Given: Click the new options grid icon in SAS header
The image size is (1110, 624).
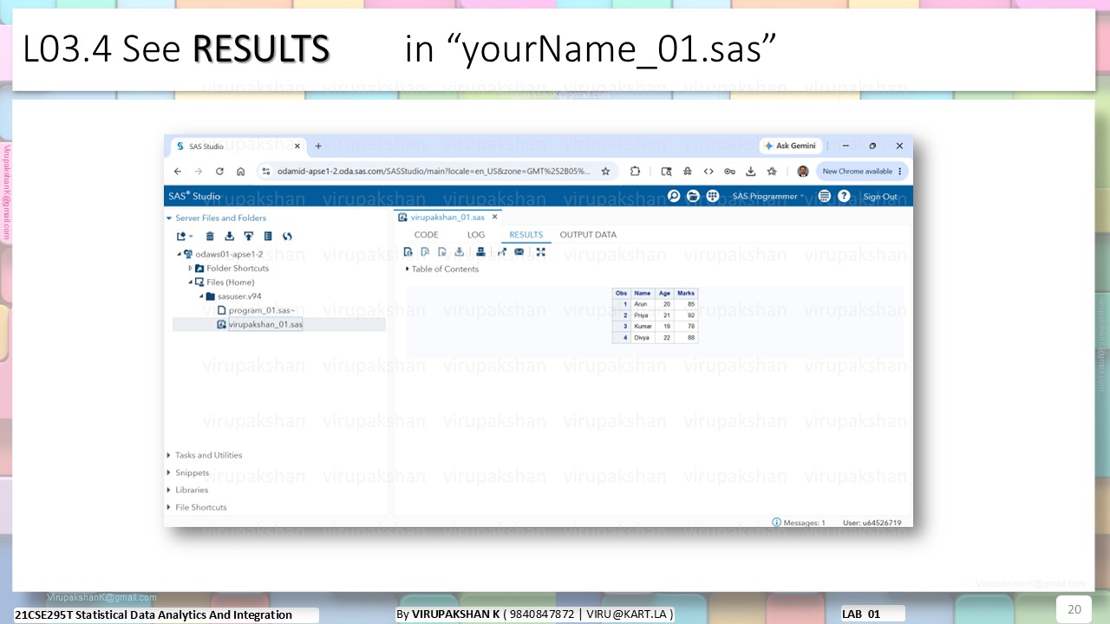Looking at the screenshot, I should [713, 196].
